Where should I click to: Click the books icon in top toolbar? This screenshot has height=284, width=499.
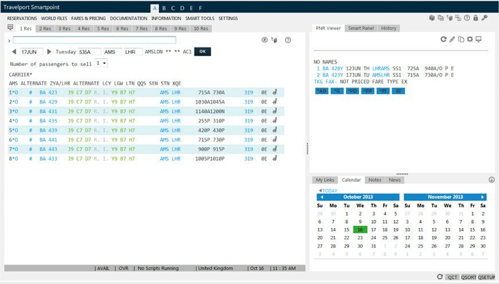click(432, 18)
